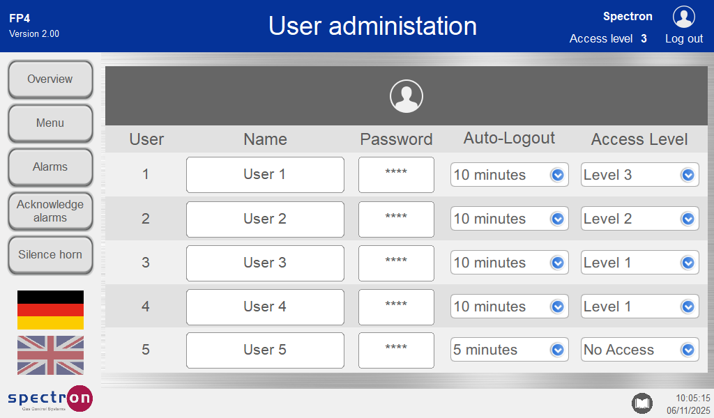Click the Spectron logo at bottom left
Screen dimensions: 714x418
click(x=50, y=398)
